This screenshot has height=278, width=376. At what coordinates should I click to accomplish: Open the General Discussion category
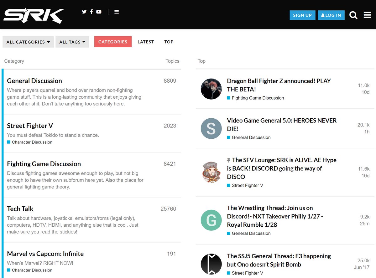34,81
